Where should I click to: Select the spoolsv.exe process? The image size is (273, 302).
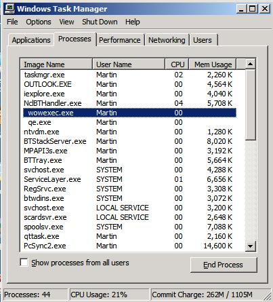click(x=130, y=227)
